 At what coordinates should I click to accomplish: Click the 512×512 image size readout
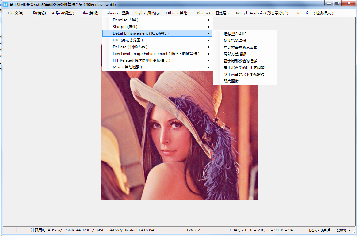click(x=192, y=230)
